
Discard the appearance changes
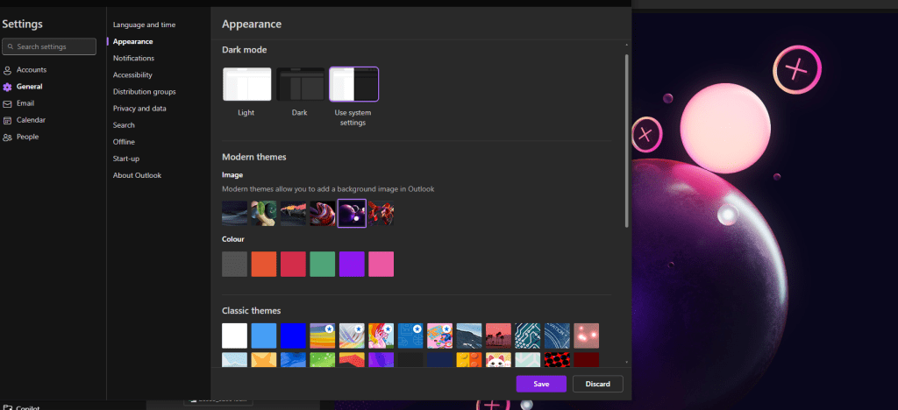pyautogui.click(x=597, y=384)
